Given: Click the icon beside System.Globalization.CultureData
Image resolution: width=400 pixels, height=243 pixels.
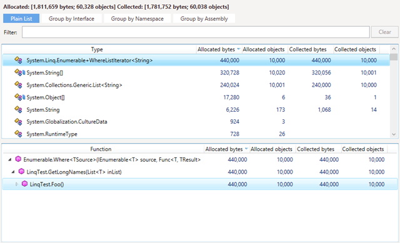Looking at the screenshot, I should 18,122.
